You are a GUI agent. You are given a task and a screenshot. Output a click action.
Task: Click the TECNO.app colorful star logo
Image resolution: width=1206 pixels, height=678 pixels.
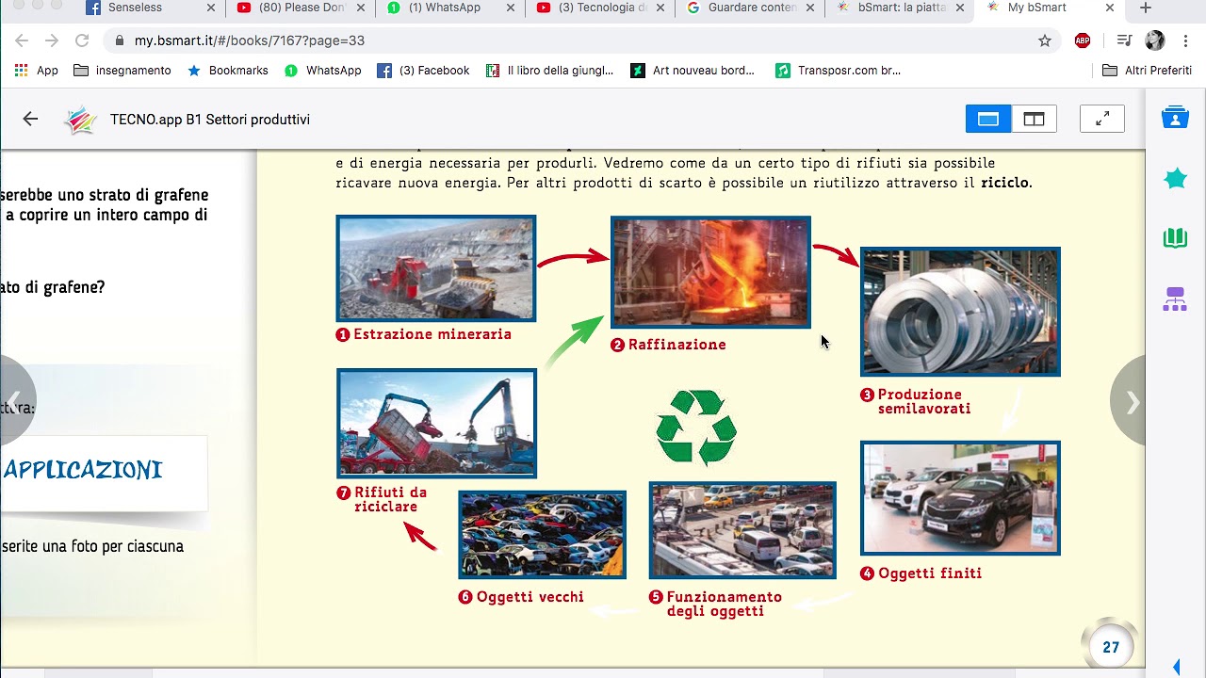80,120
